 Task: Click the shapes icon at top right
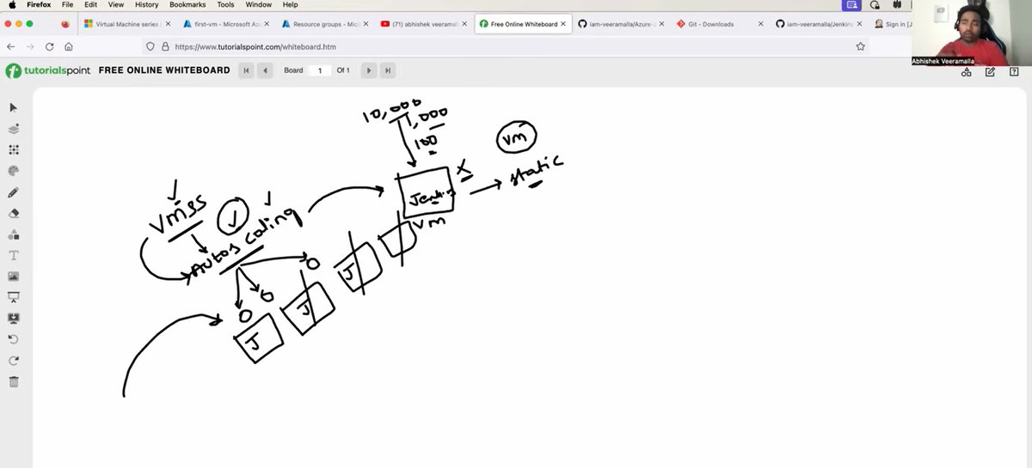point(967,72)
